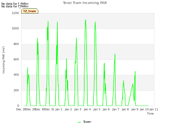The height and width of the screenshot is (127, 170).
Task: Click the Dec 31 x-axis tick label
Action: [50, 109]
